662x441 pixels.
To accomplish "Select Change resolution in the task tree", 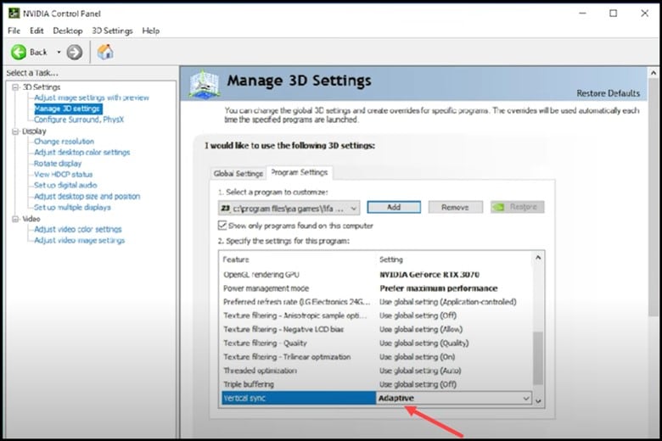I will point(64,142).
